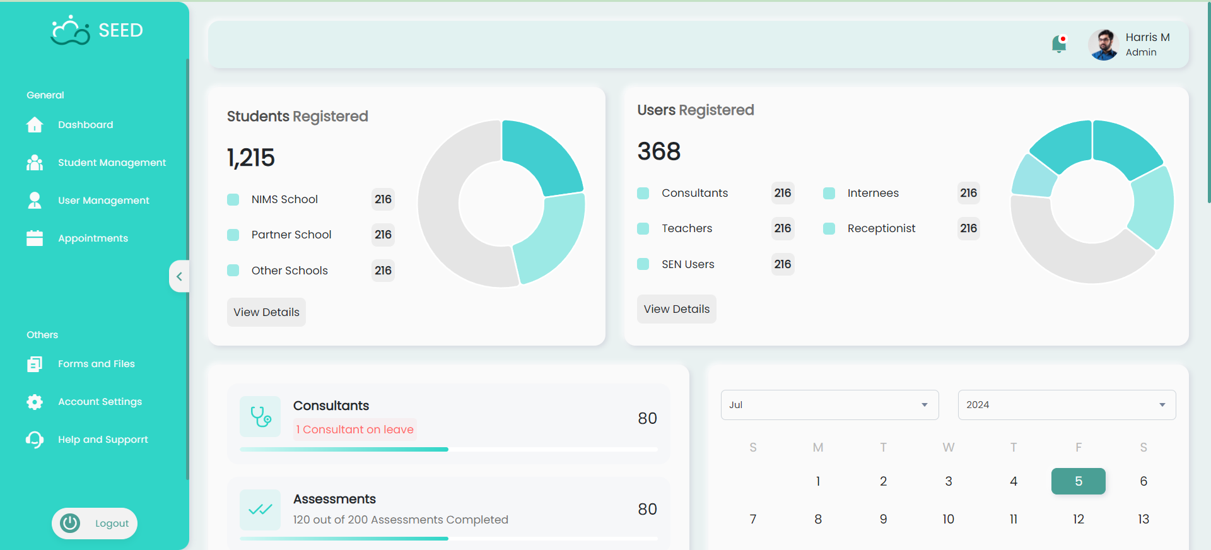Image resolution: width=1211 pixels, height=550 pixels.
Task: Click the notification bell icon
Action: click(x=1058, y=44)
